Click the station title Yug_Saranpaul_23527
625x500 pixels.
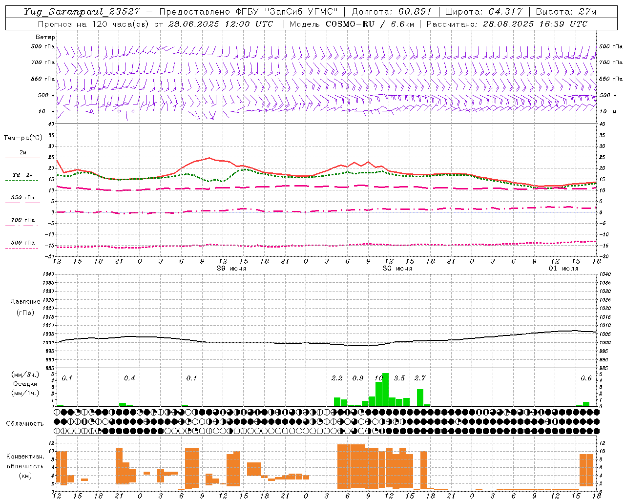82,12
